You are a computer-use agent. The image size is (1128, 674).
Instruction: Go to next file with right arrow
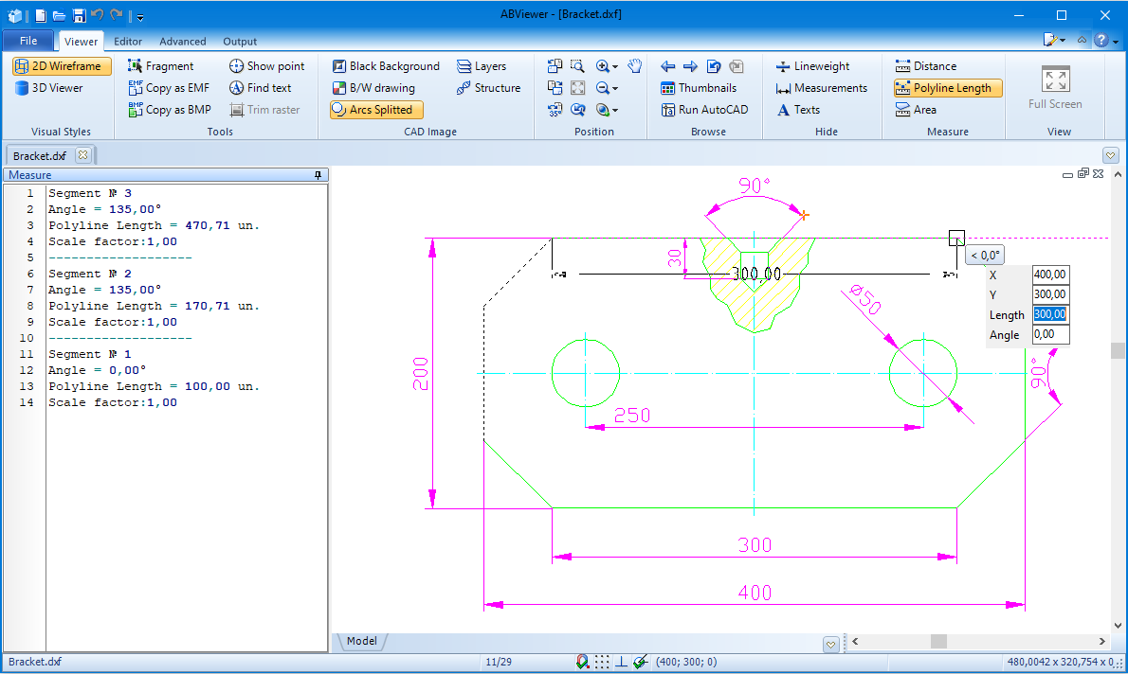(691, 66)
